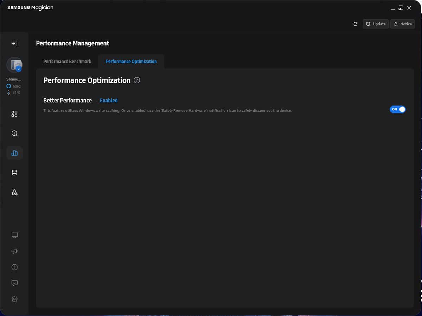
Task: Select the Samsung drive avatar
Action: pos(14,65)
